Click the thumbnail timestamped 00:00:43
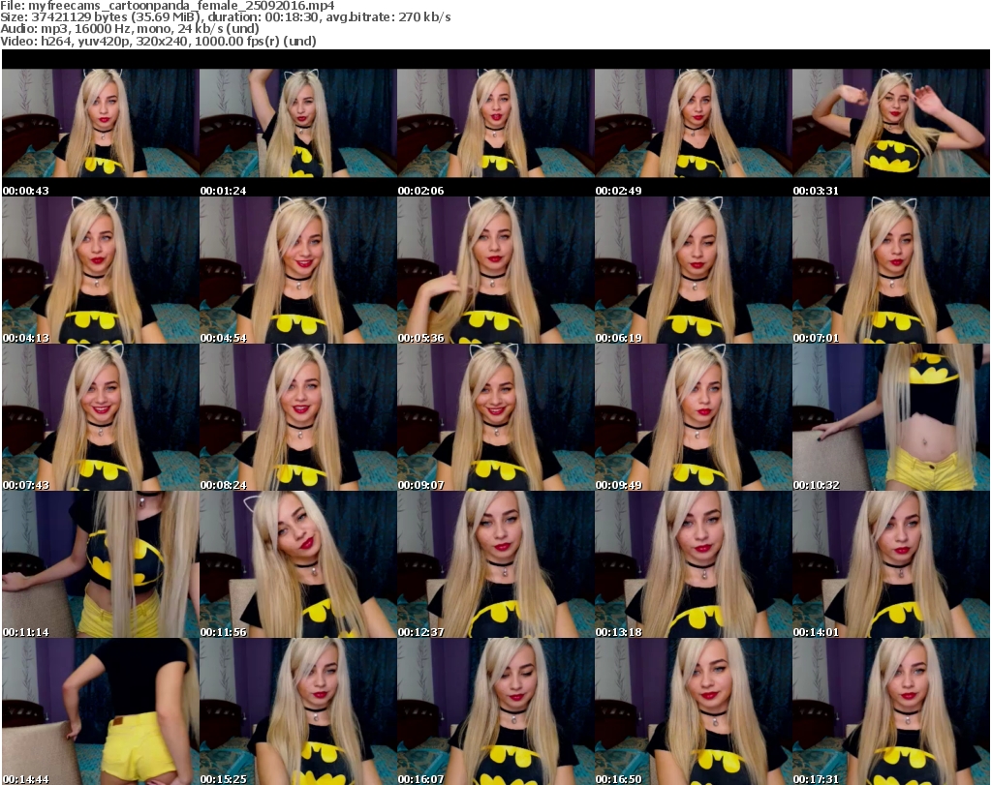 [100, 123]
